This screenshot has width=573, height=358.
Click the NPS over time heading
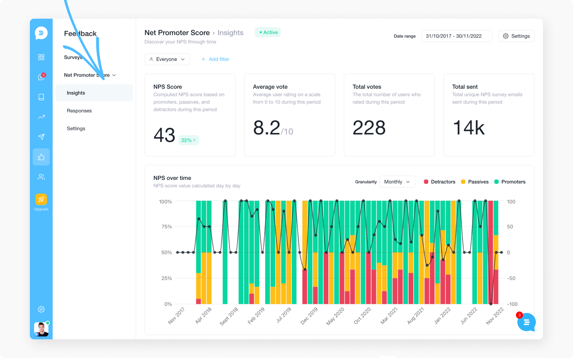(x=172, y=178)
